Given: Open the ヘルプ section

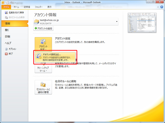Looking at the screenshot, I should (8, 43).
